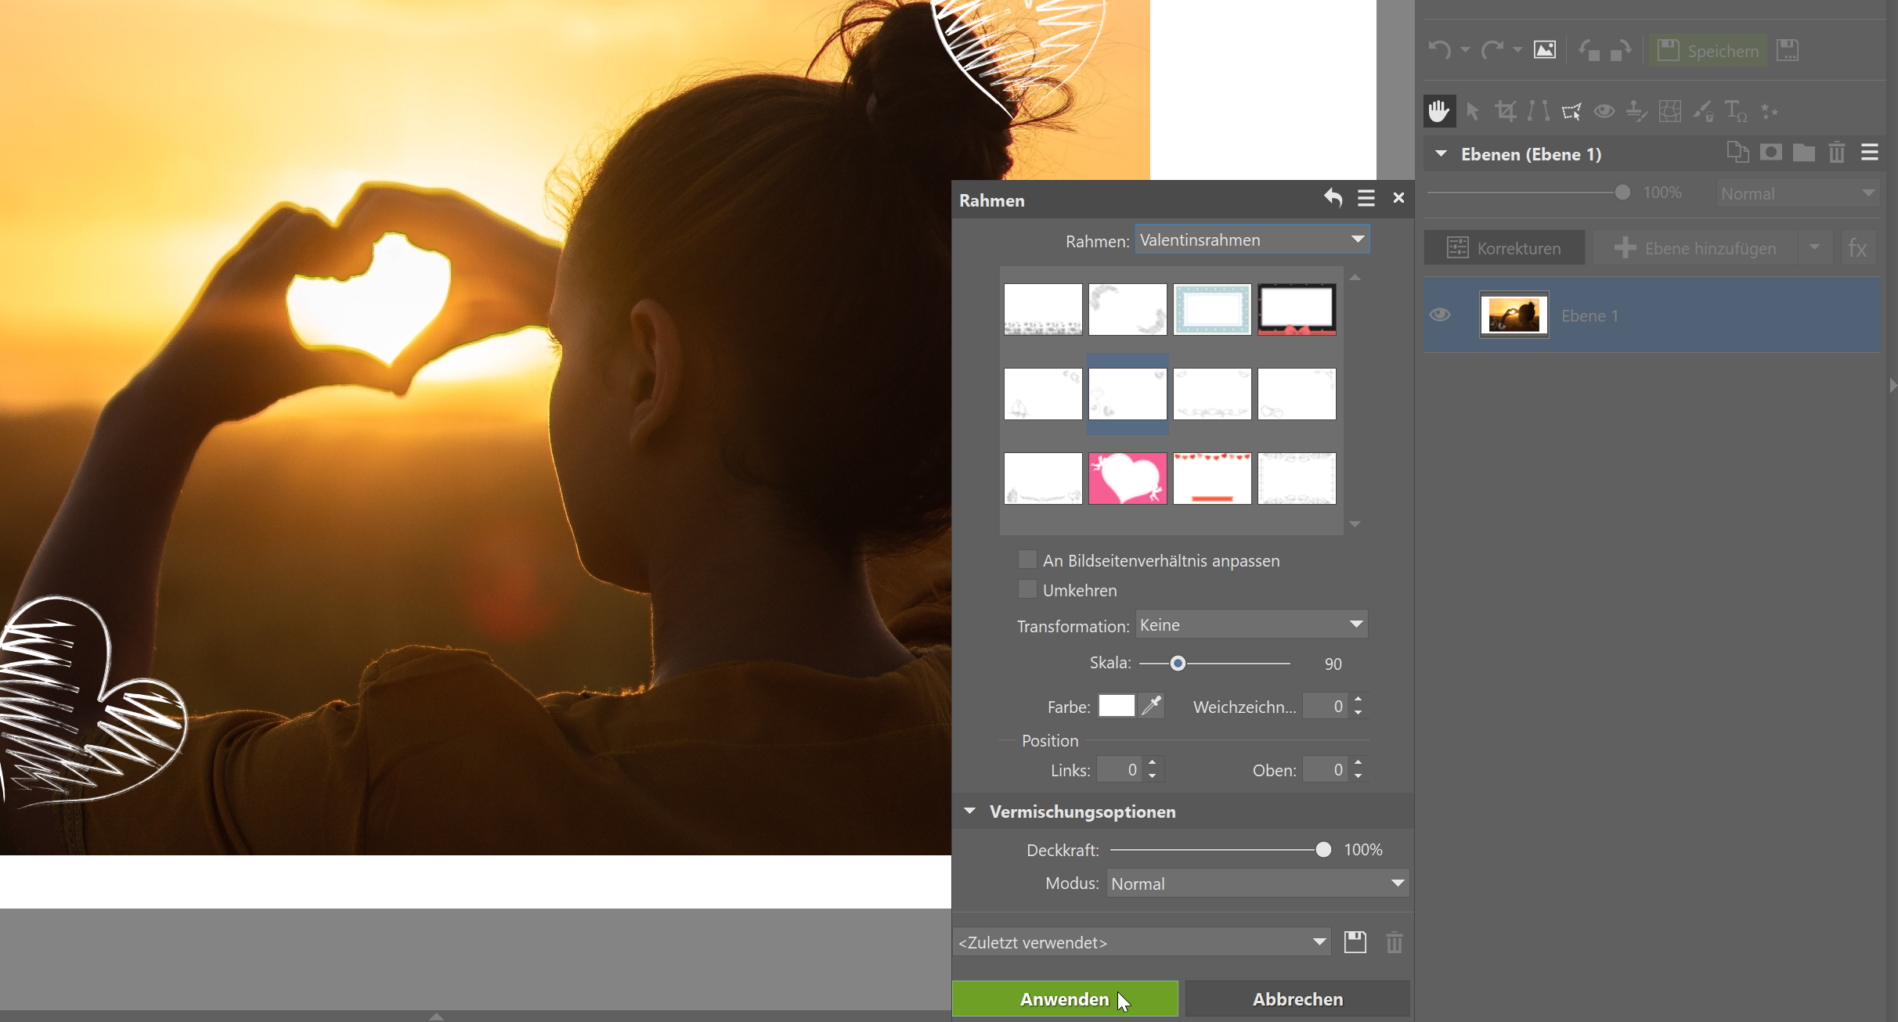The height and width of the screenshot is (1022, 1898).
Task: Click the green Anwenden button
Action: pyautogui.click(x=1064, y=999)
